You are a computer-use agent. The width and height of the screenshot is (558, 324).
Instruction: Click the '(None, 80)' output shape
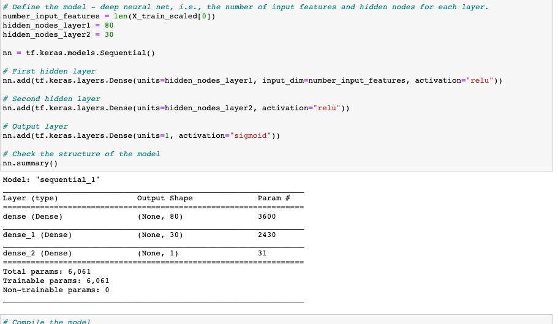160,217
